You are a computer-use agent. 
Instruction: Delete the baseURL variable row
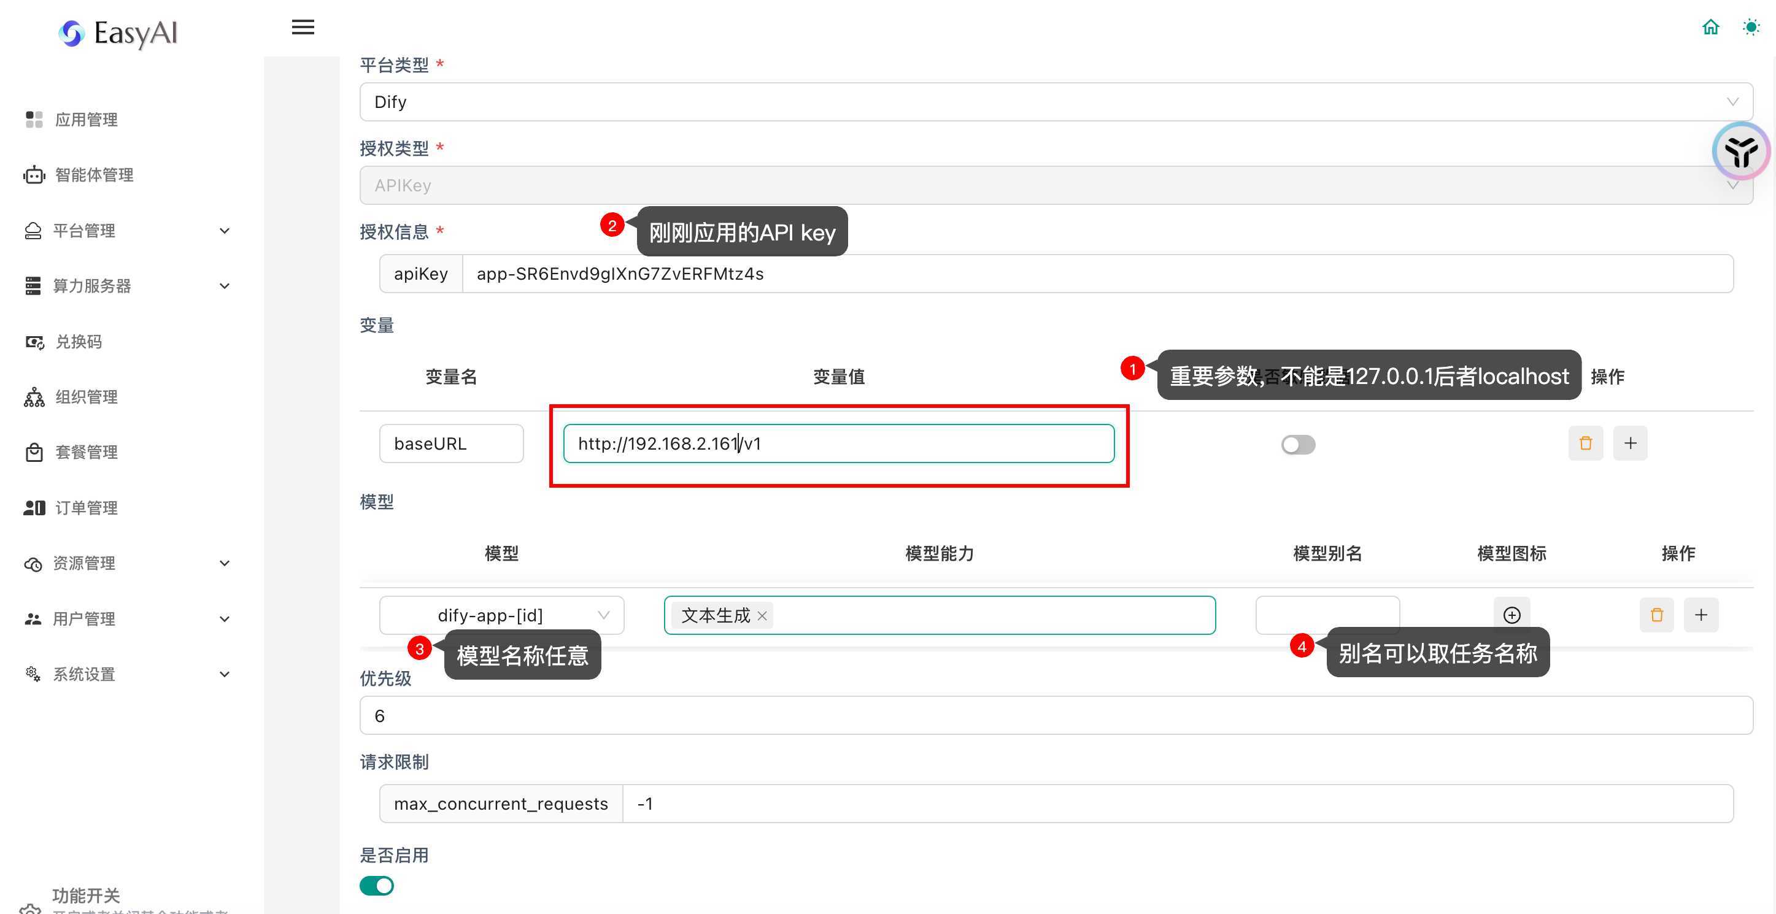(x=1586, y=444)
